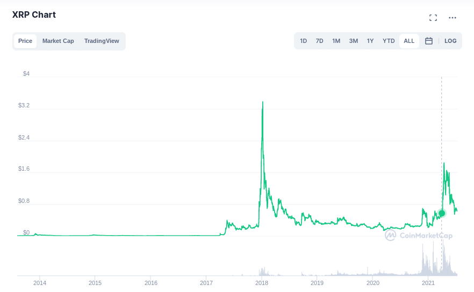This screenshot has width=474, height=292.
Task: Click the 2018 label on the time axis
Action: (262, 283)
